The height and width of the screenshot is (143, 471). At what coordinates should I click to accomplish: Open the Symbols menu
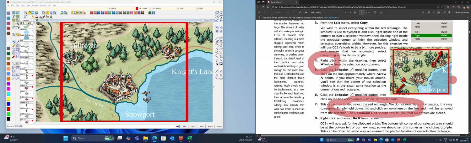tap(35, 5)
